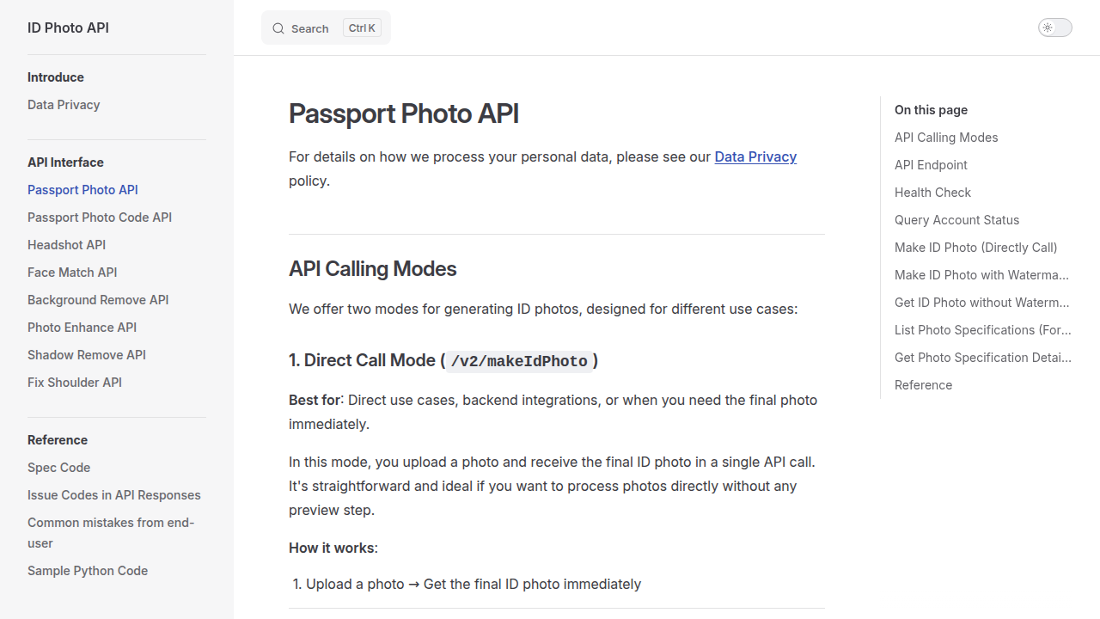The width and height of the screenshot is (1100, 619).
Task: Click the 'How it works:' text
Action: point(333,548)
